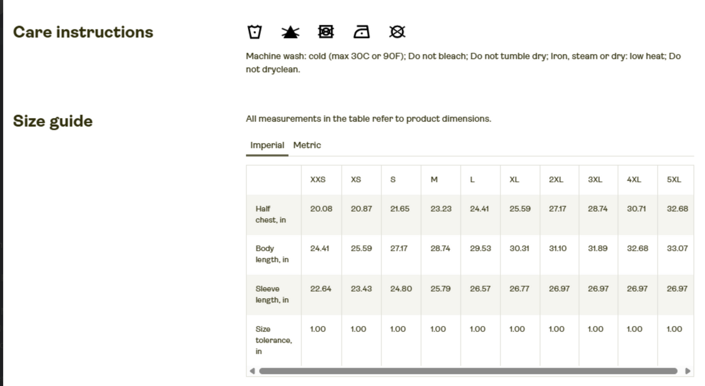Screen dimensions: 705x386
Task: Click the Size tolerance row label
Action: click(x=273, y=340)
